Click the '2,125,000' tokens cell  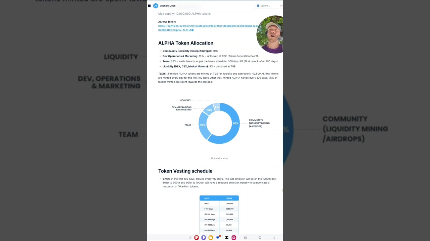coord(229,214)
